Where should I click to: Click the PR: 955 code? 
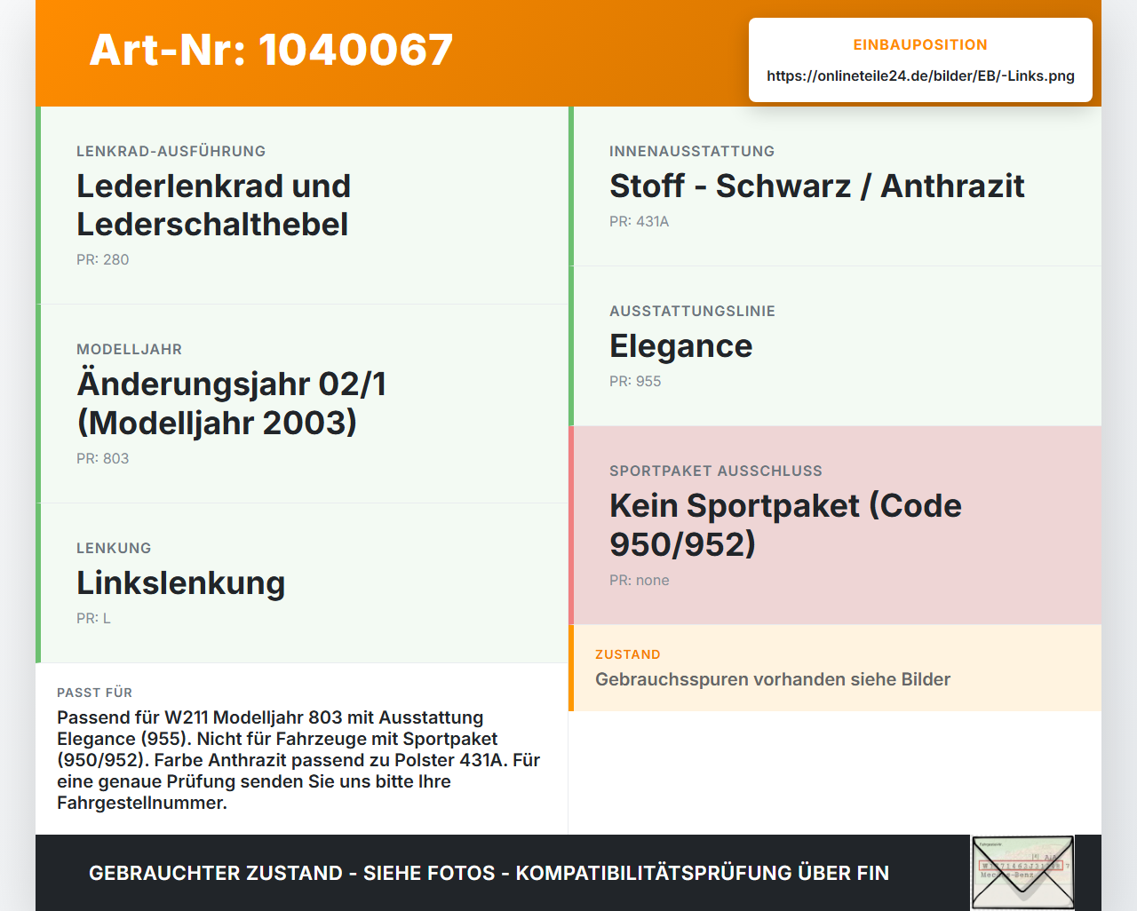point(635,381)
